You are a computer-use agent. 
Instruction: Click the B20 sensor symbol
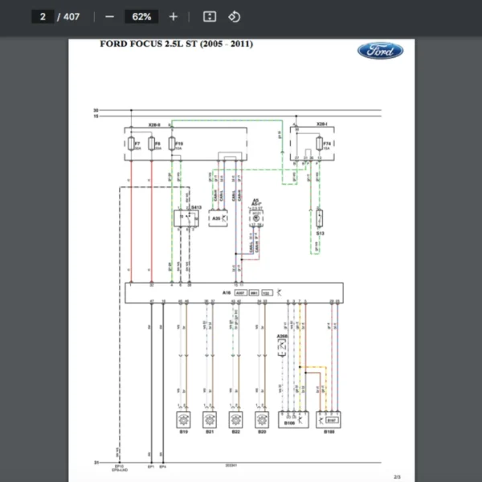coord(261,419)
